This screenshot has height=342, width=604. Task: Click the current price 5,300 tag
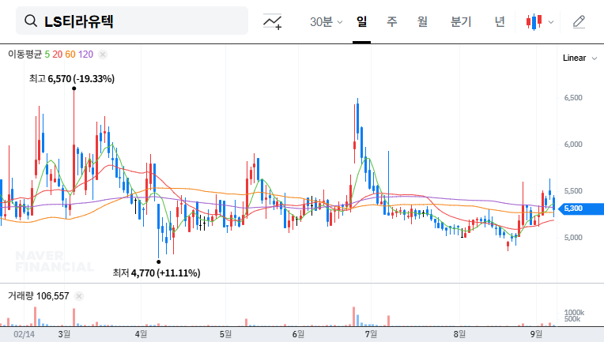tap(581, 209)
